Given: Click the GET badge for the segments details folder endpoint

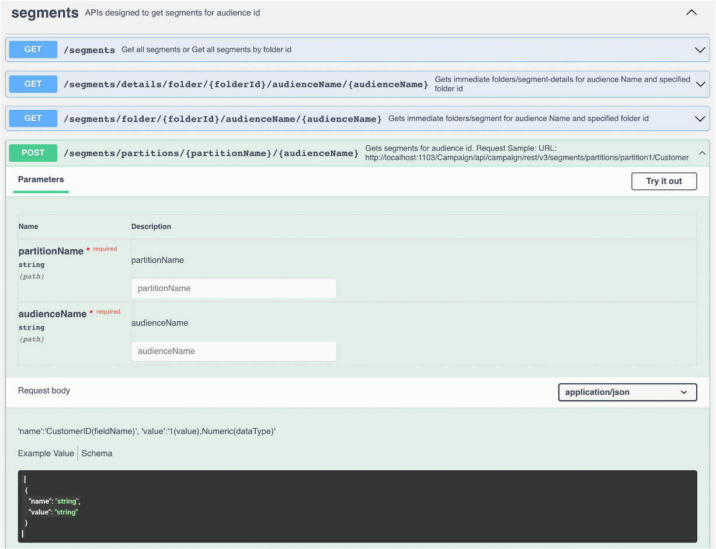Looking at the screenshot, I should coord(33,84).
